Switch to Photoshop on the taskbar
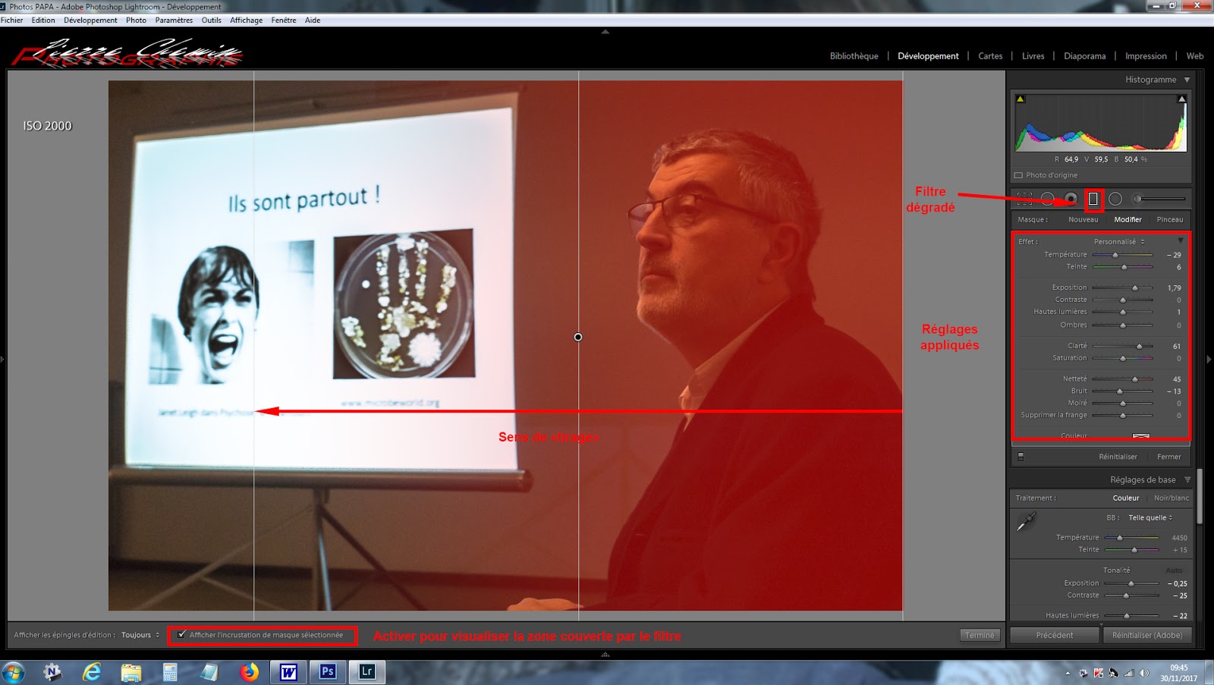Screen dimensions: 1214x685 pos(328,672)
